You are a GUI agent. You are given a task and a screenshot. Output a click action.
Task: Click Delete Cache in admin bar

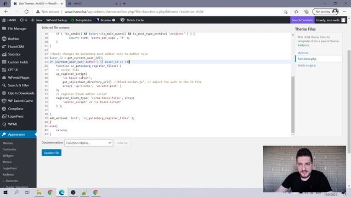[x=132, y=20]
